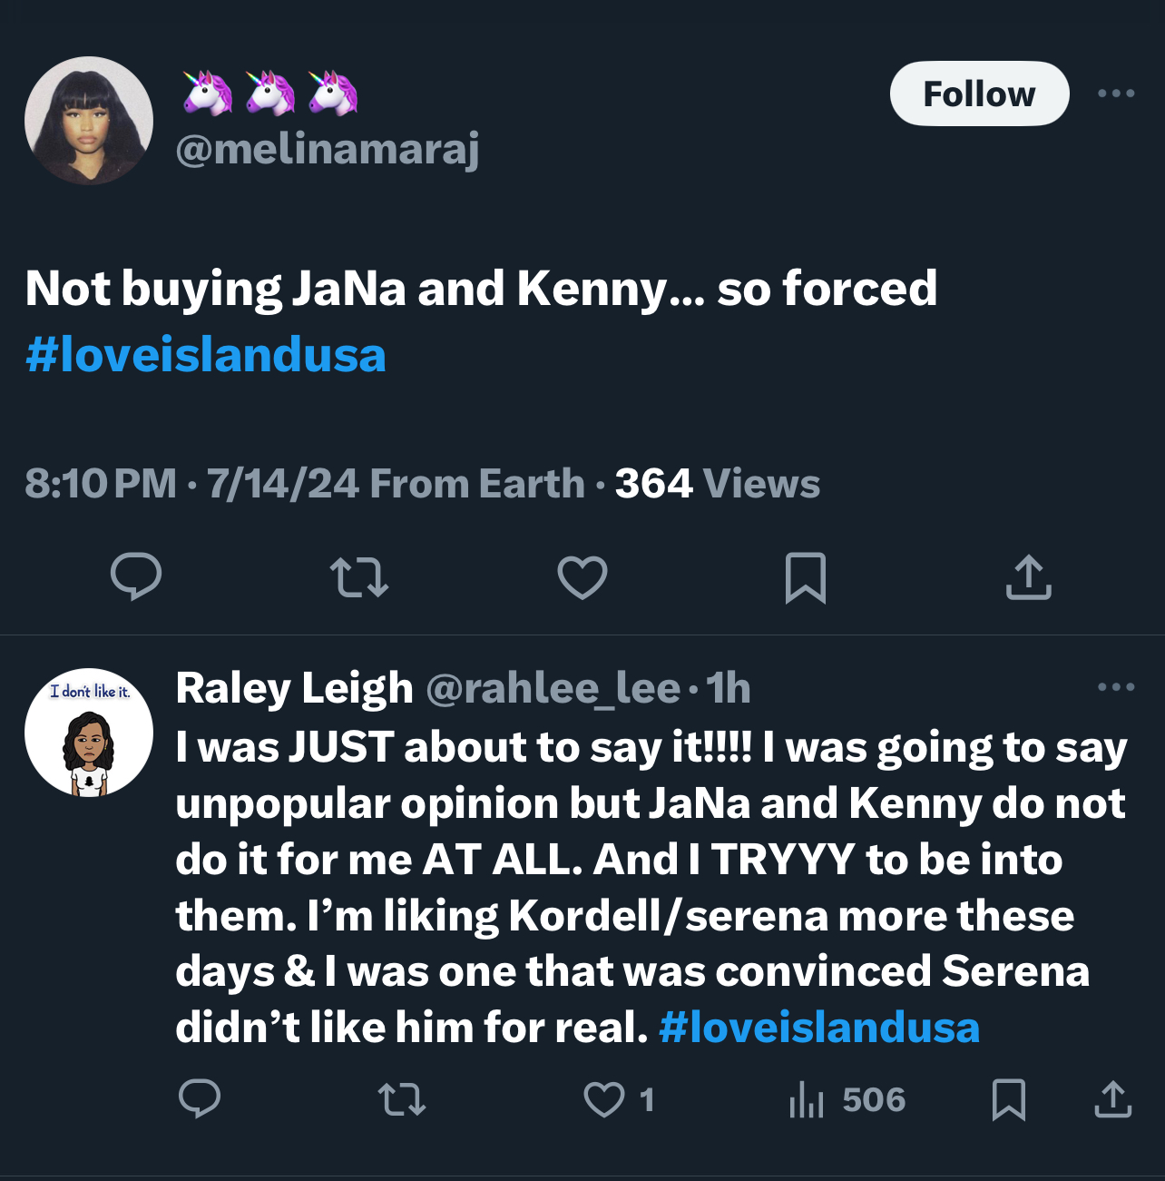Follow the @melinamaraj account
This screenshot has height=1181, width=1165.
[979, 93]
